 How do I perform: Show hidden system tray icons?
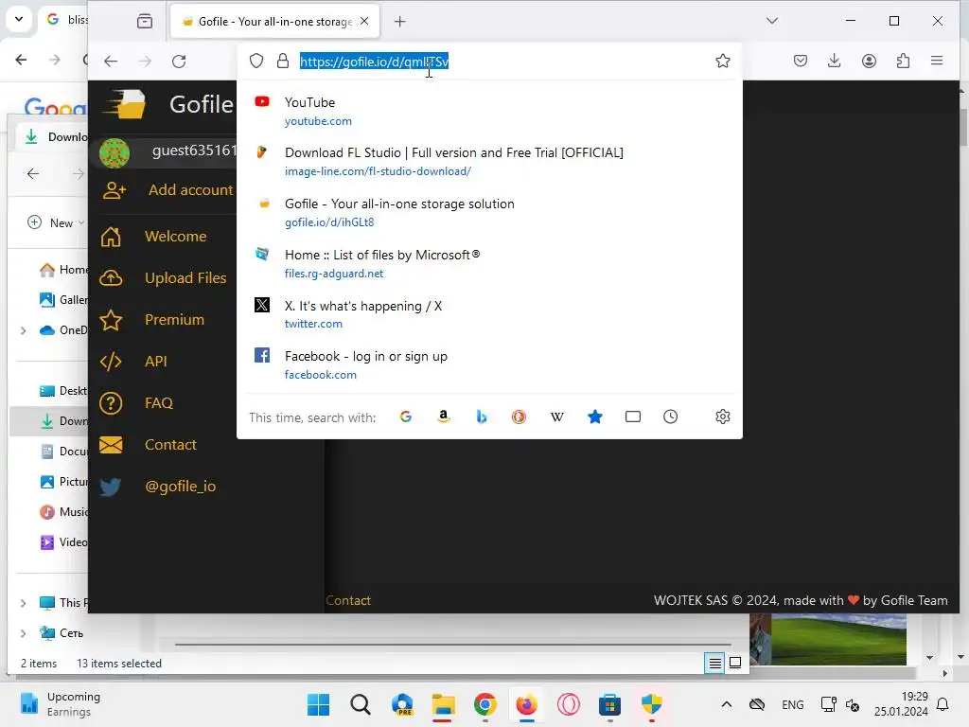click(727, 704)
